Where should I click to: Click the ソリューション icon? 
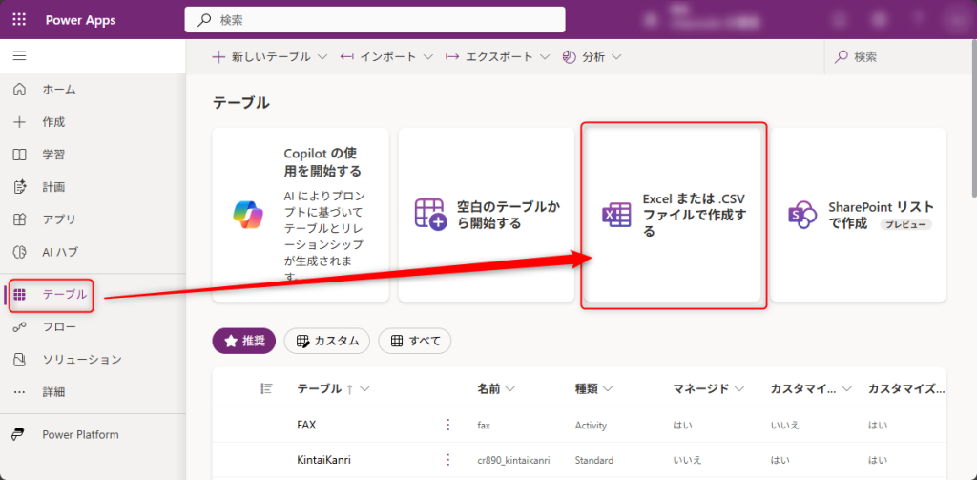(x=19, y=359)
